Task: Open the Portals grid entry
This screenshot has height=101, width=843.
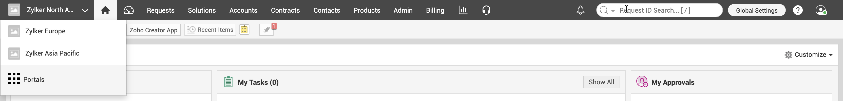Action: pyautogui.click(x=33, y=80)
